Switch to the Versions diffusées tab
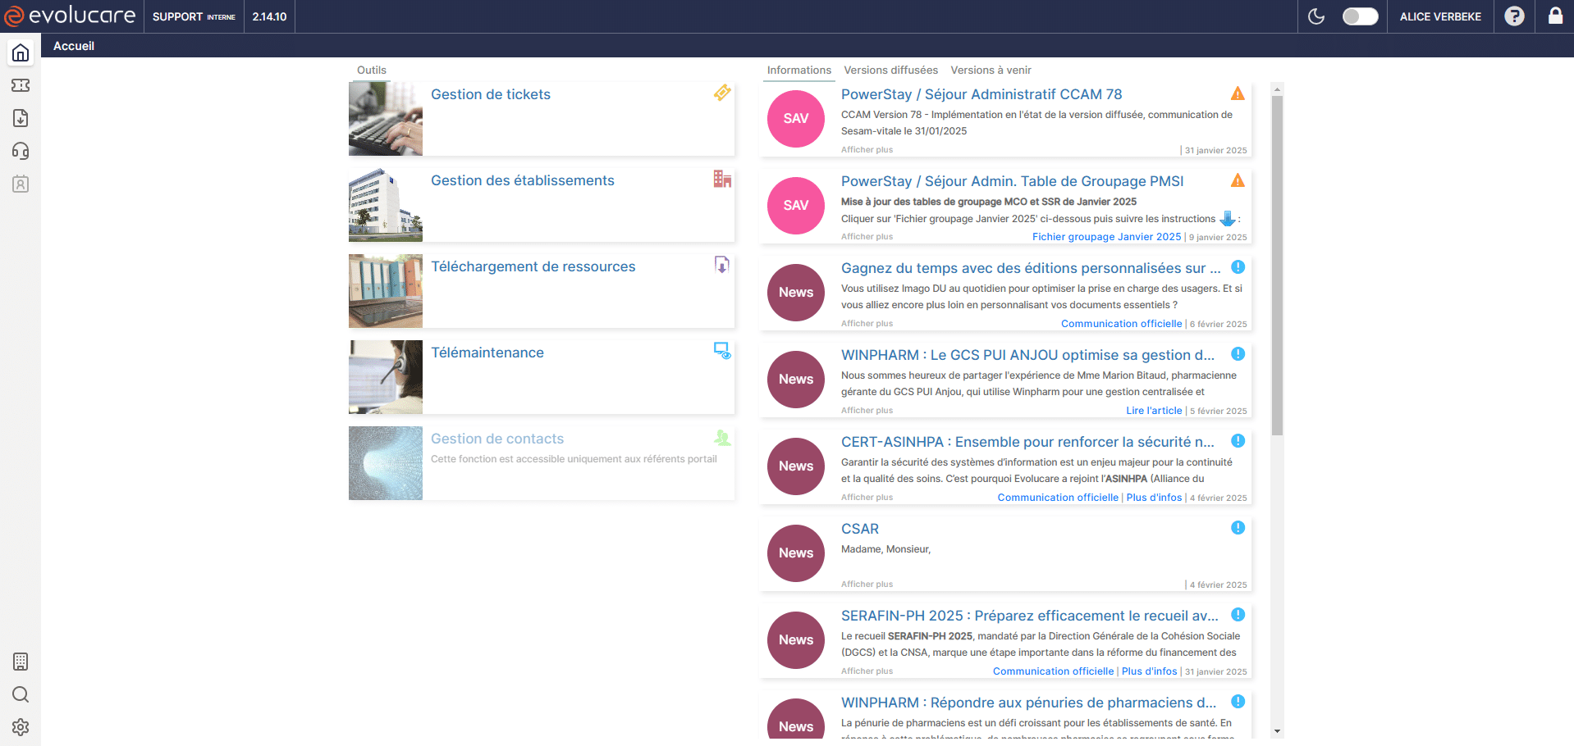 891,71
